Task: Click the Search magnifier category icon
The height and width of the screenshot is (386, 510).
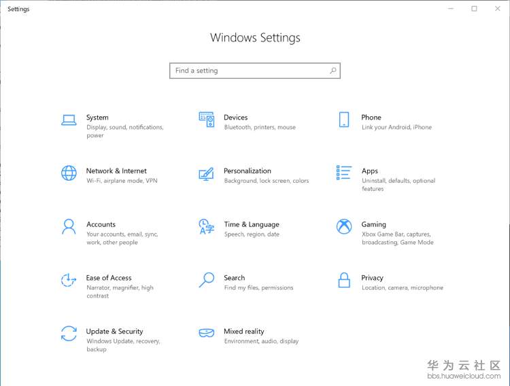Action: pyautogui.click(x=206, y=279)
